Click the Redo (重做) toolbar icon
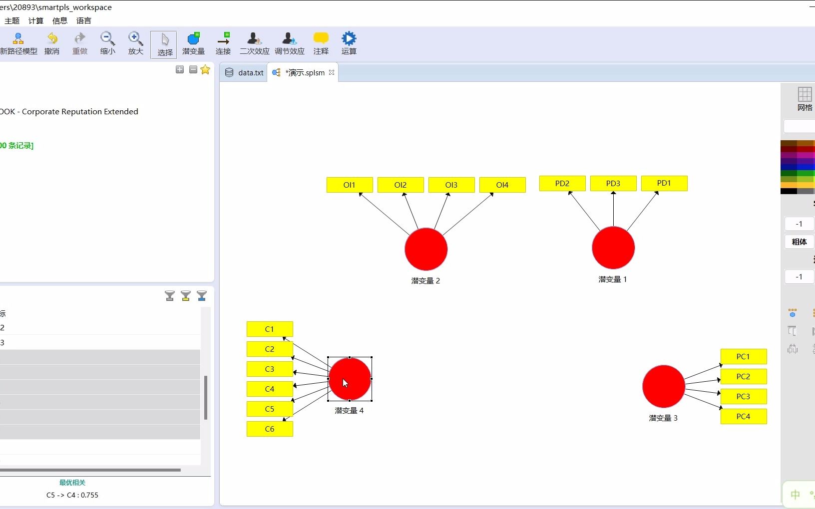The image size is (815, 509). click(80, 44)
